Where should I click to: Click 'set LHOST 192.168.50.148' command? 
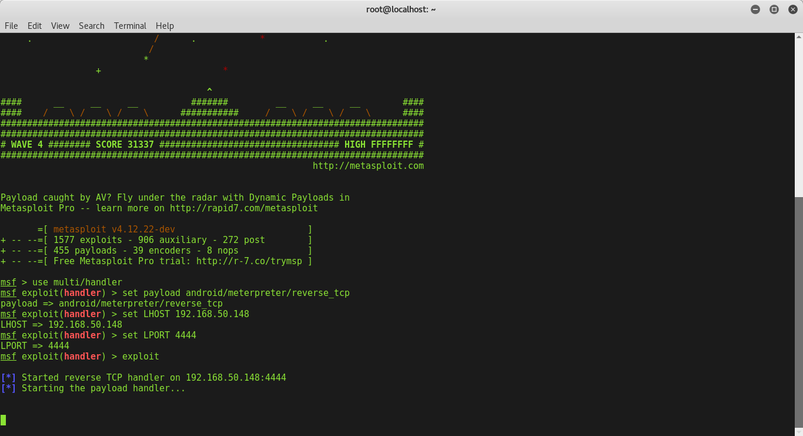click(186, 314)
